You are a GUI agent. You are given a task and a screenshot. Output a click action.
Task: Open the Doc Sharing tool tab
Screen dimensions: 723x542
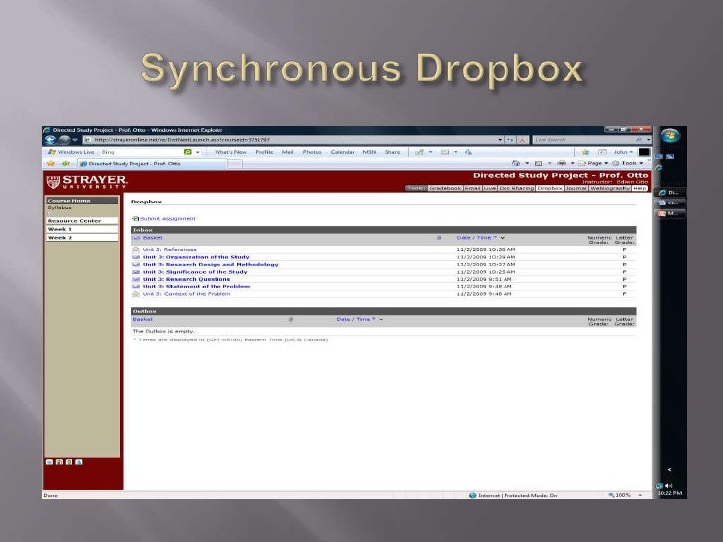516,188
